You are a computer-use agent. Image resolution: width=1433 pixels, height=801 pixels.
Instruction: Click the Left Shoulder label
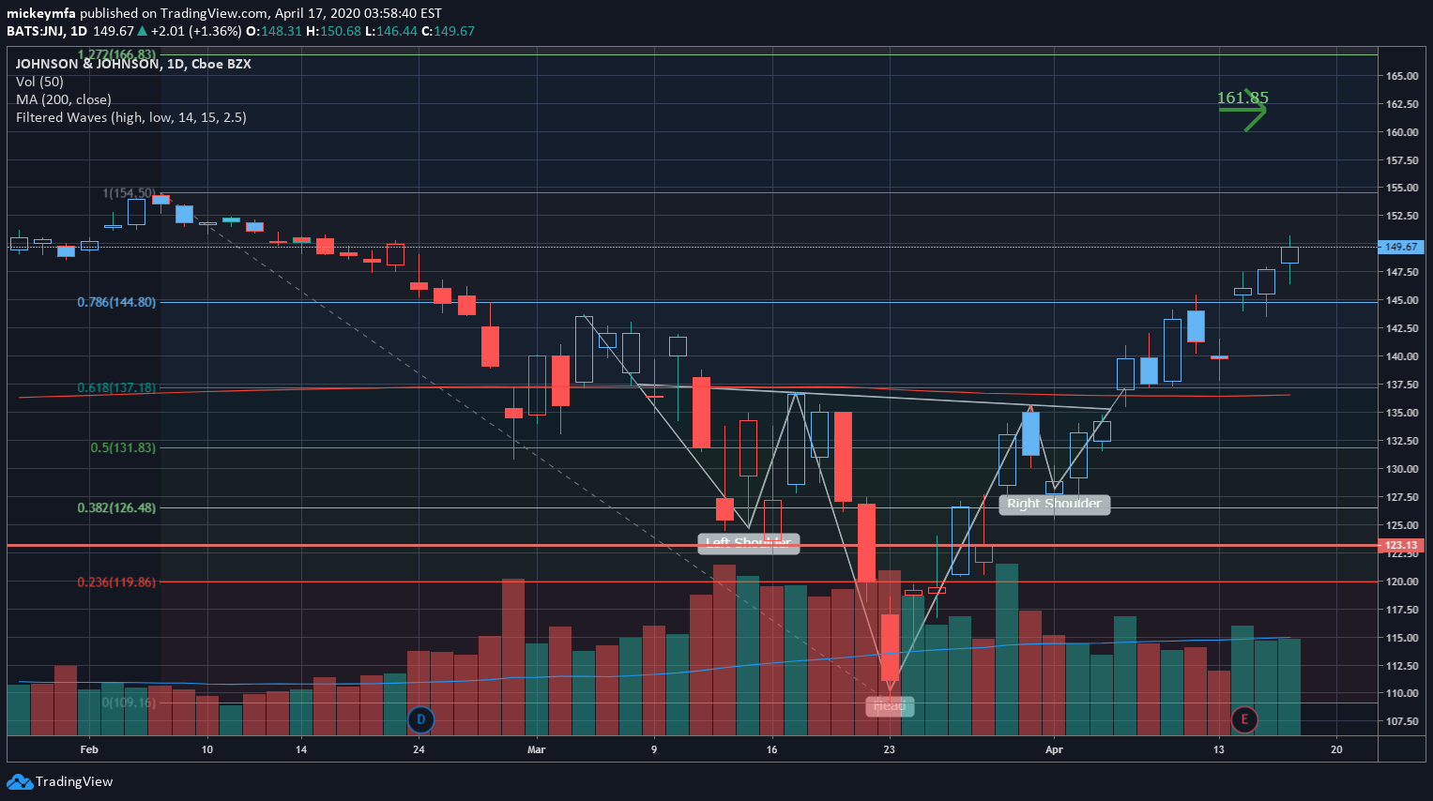pyautogui.click(x=749, y=543)
